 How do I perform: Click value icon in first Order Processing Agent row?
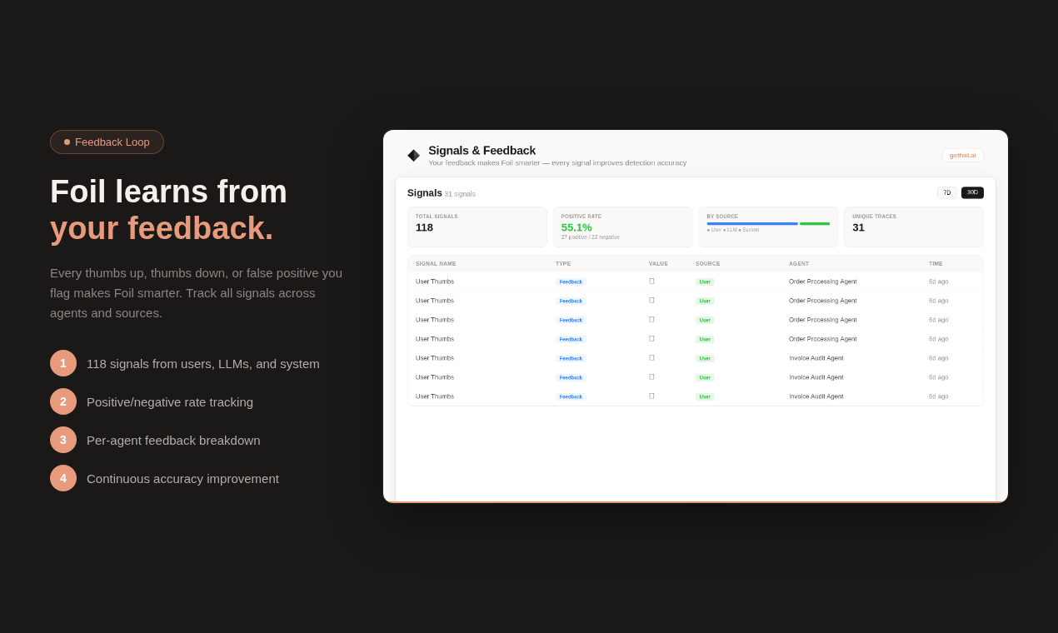click(651, 282)
